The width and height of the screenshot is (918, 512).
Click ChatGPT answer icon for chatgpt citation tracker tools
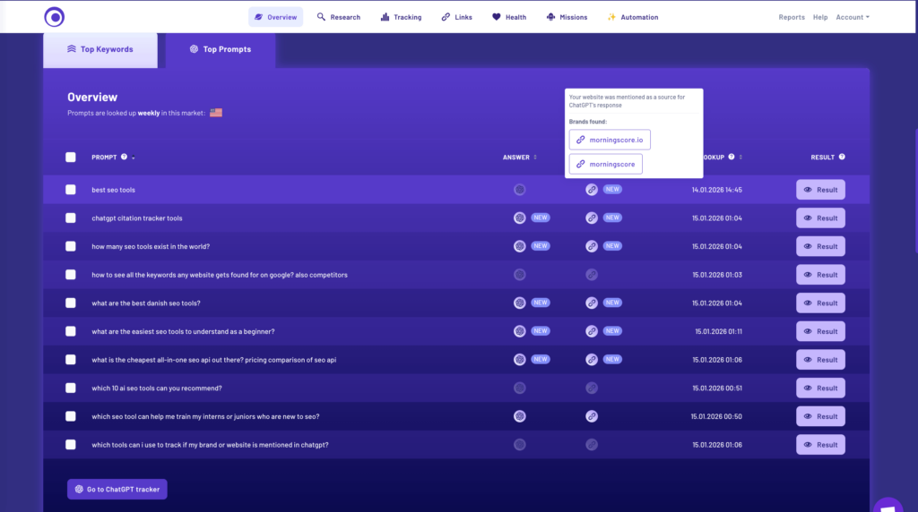519,218
